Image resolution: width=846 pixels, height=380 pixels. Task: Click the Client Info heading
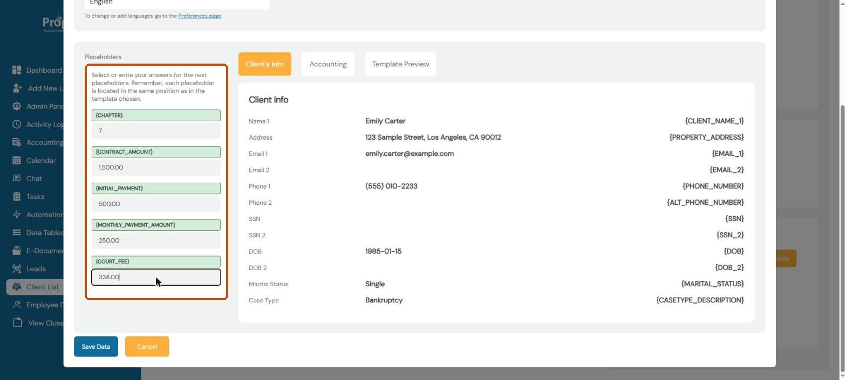point(268,100)
